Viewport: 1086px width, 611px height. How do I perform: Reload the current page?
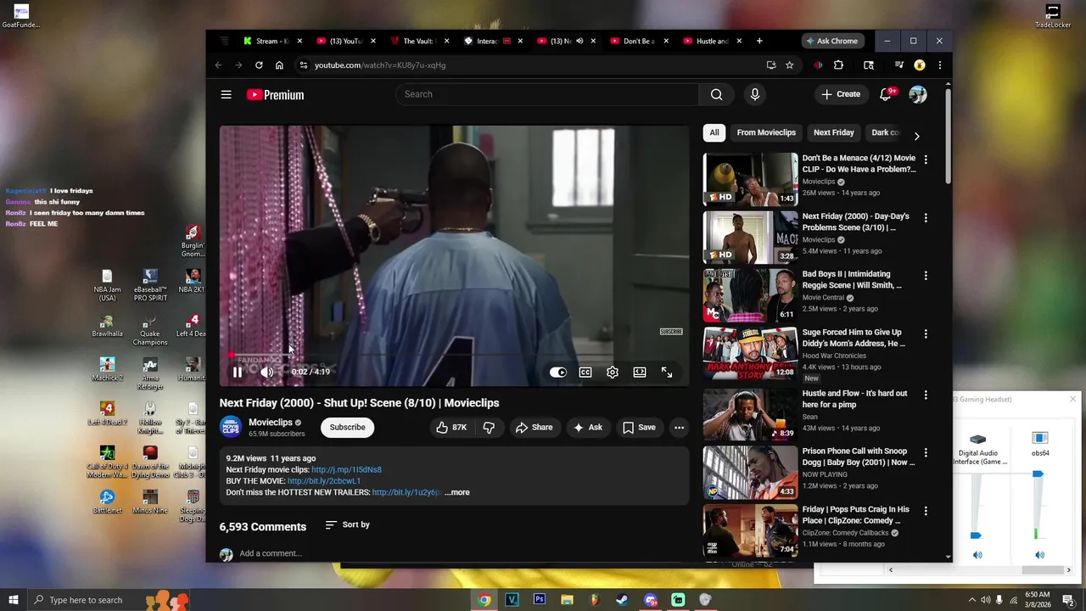coord(259,65)
